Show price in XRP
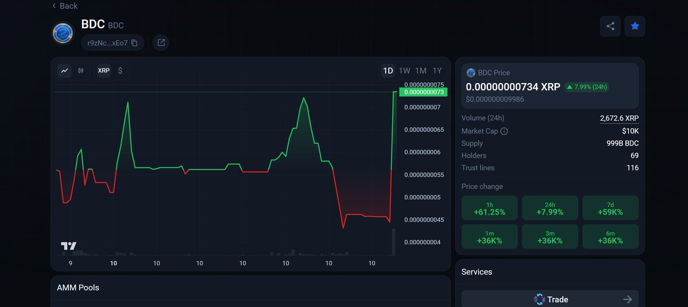Screen dimensions: 688x307 tap(104, 70)
